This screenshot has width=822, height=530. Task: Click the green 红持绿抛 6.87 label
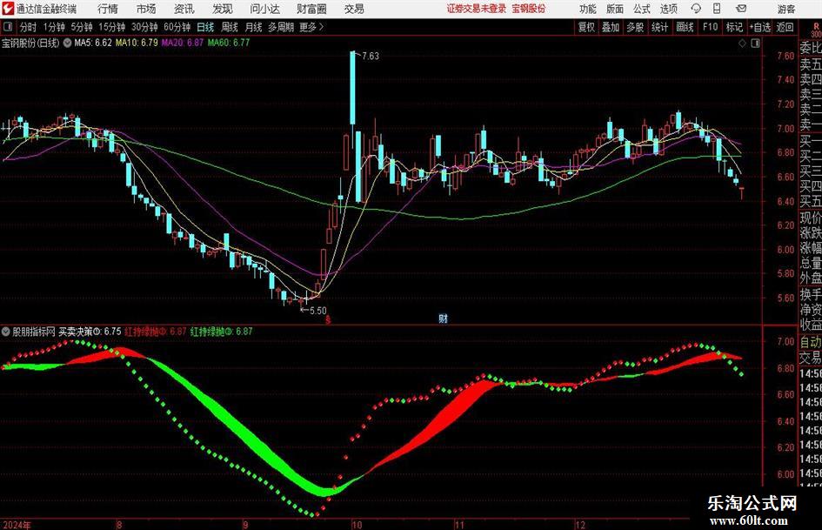222,332
